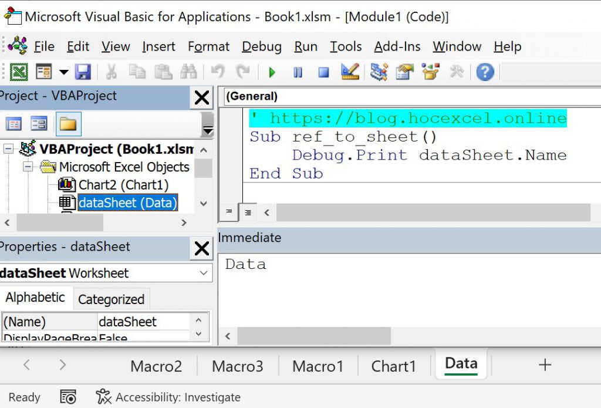Click the (Name) property value field
This screenshot has width=601, height=408.
click(x=143, y=322)
